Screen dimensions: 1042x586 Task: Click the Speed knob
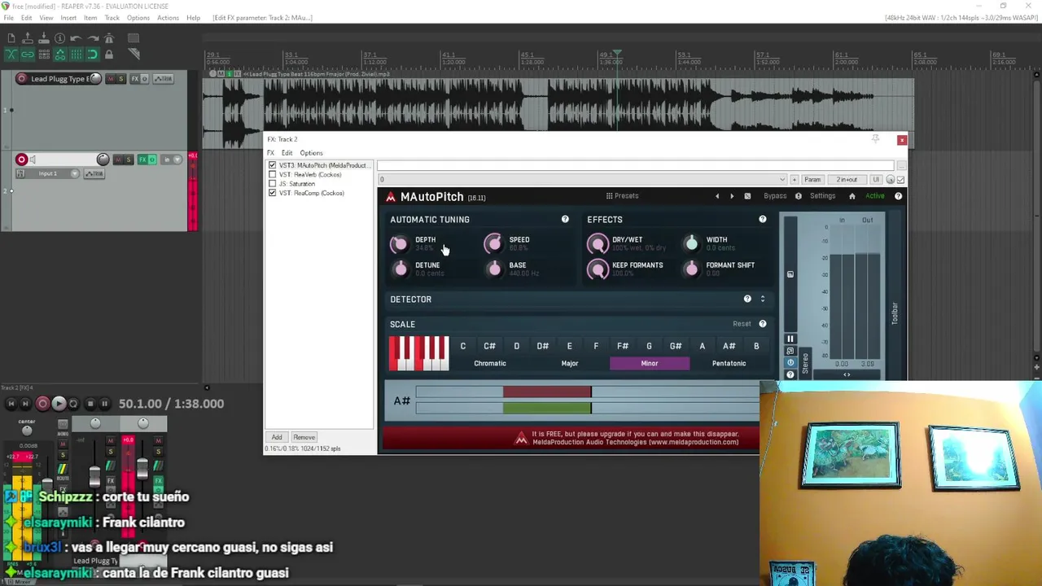tap(493, 243)
